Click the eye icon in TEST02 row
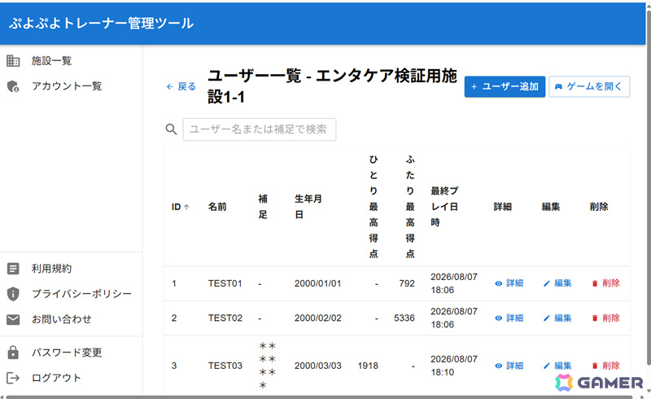 click(x=499, y=318)
